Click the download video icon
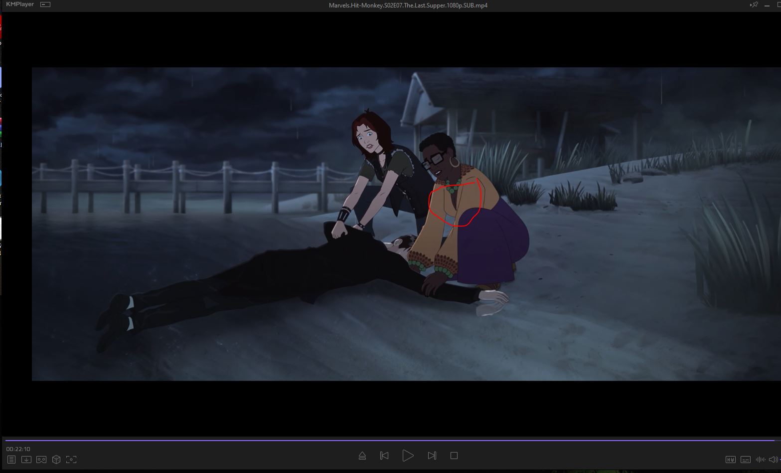This screenshot has height=473, width=781. pyautogui.click(x=26, y=460)
